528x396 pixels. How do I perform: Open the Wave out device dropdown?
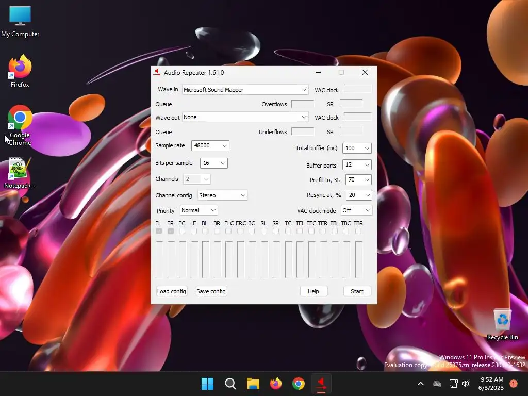(245, 117)
